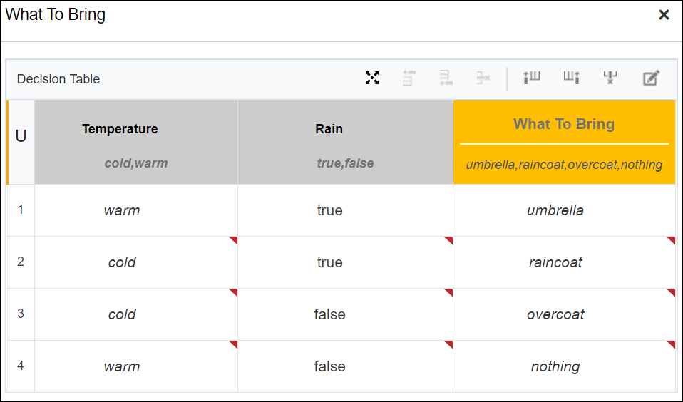Select row number 1
This screenshot has height=402, width=683.
(21, 210)
